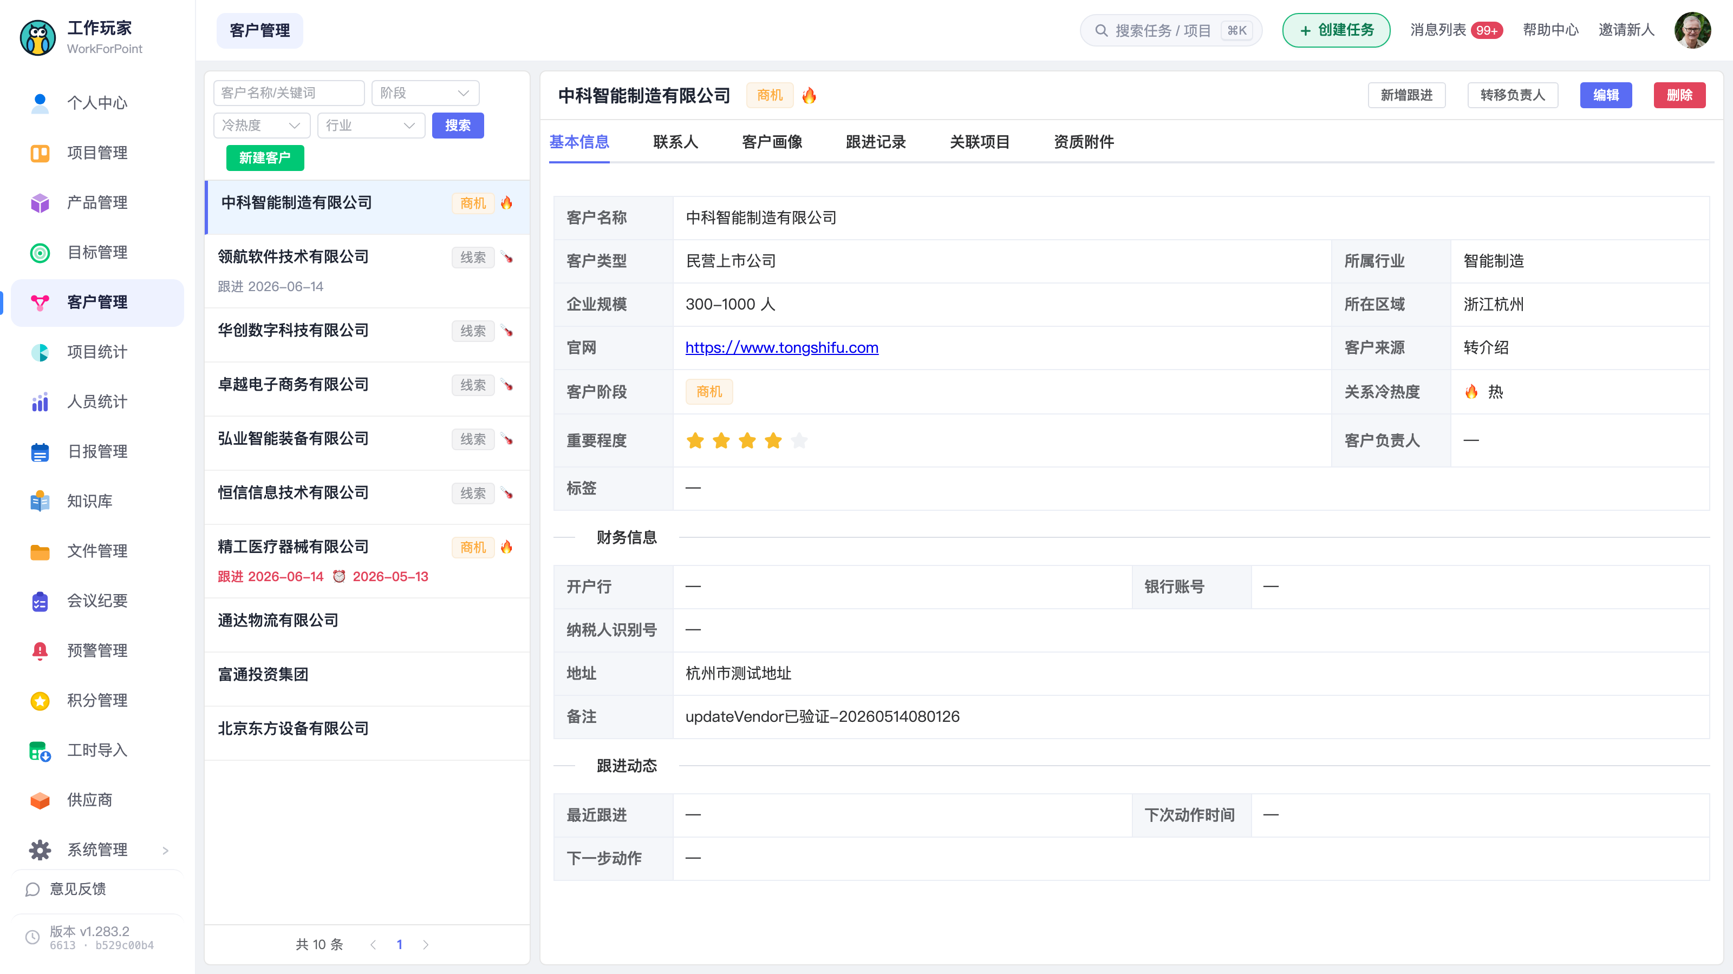Click the 新增跟进 button
The height and width of the screenshot is (974, 1733).
coord(1407,95)
